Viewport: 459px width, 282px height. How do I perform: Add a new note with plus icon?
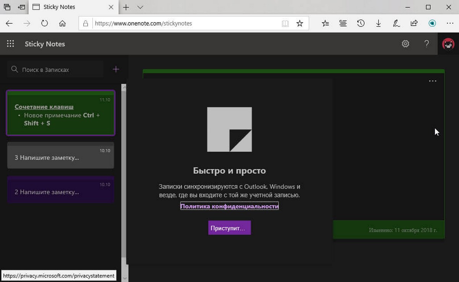(116, 69)
